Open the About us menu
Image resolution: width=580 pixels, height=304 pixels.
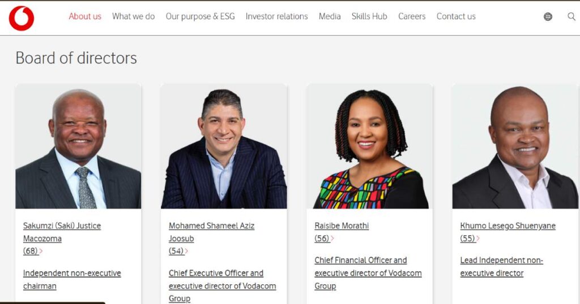[x=85, y=16]
